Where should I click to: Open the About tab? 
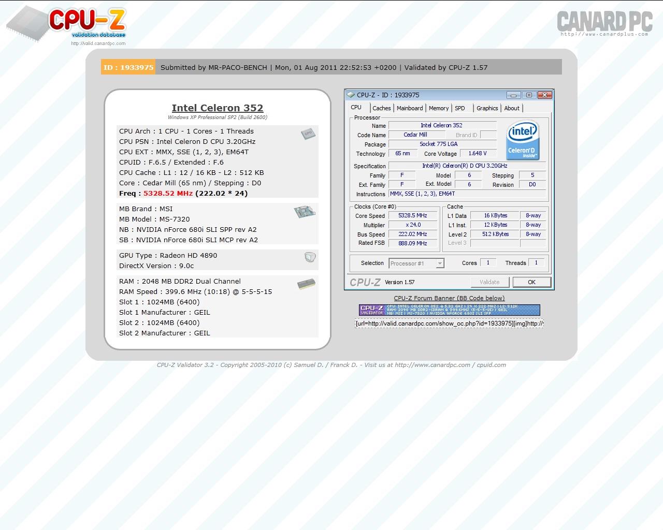(512, 108)
